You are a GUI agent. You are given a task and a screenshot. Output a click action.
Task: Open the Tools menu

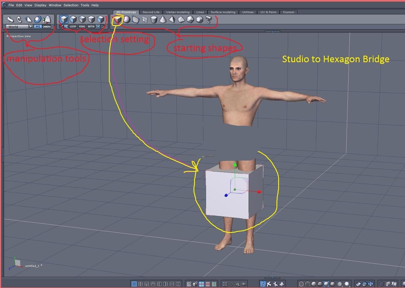pyautogui.click(x=85, y=5)
